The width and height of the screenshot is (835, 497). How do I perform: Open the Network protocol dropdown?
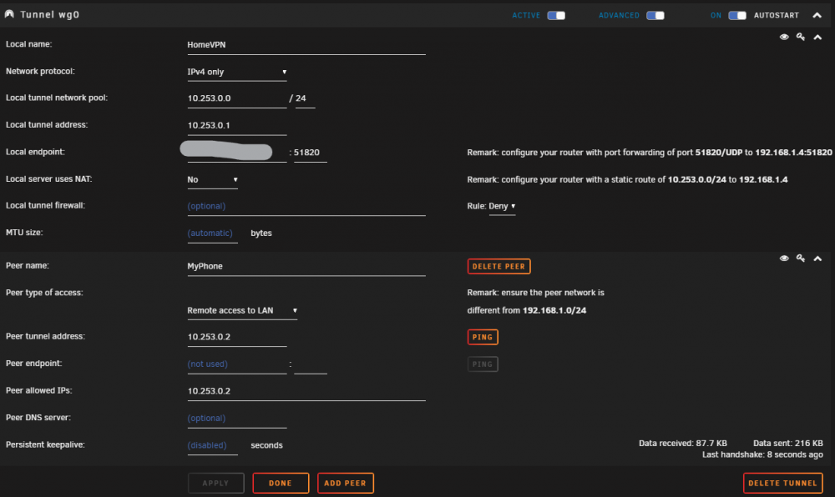click(x=237, y=72)
